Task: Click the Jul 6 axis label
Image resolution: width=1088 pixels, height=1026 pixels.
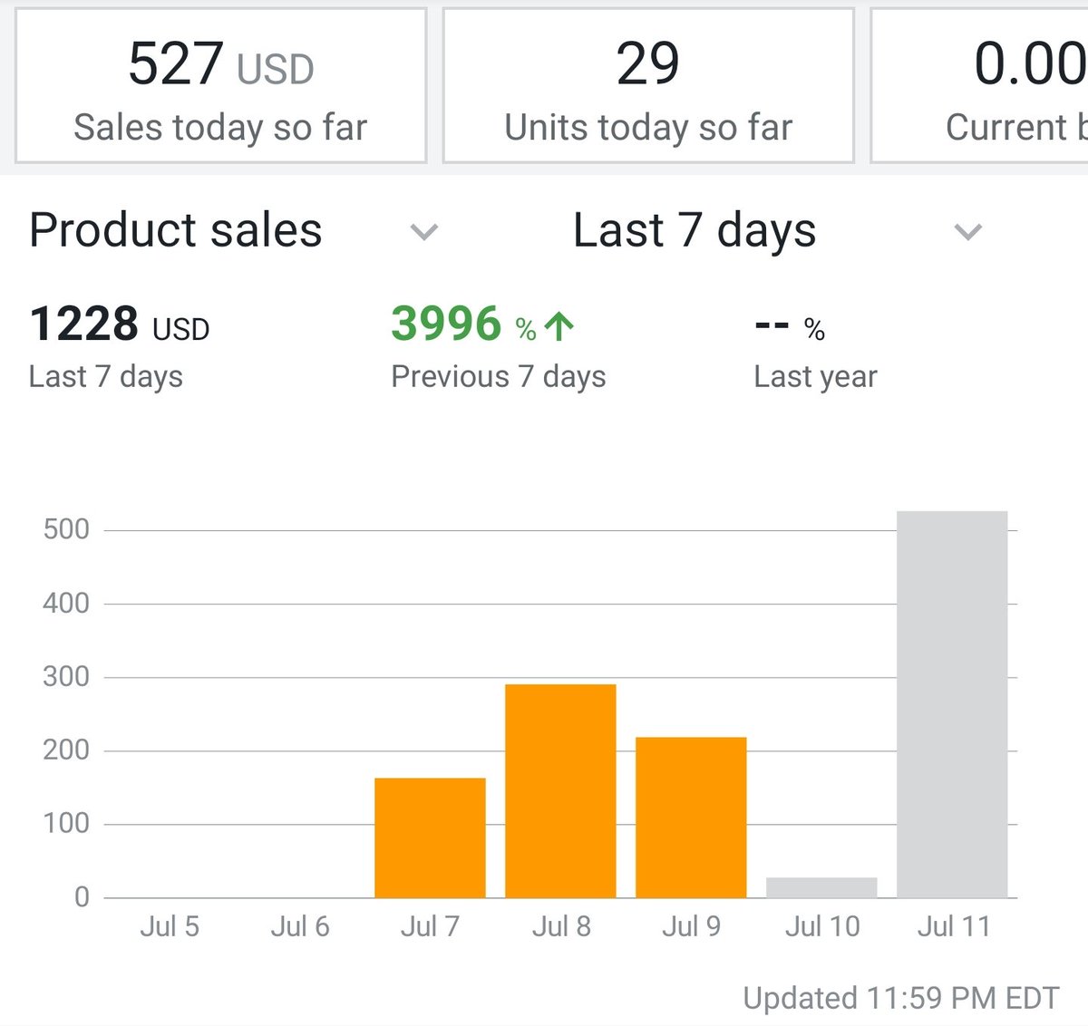Action: click(300, 925)
